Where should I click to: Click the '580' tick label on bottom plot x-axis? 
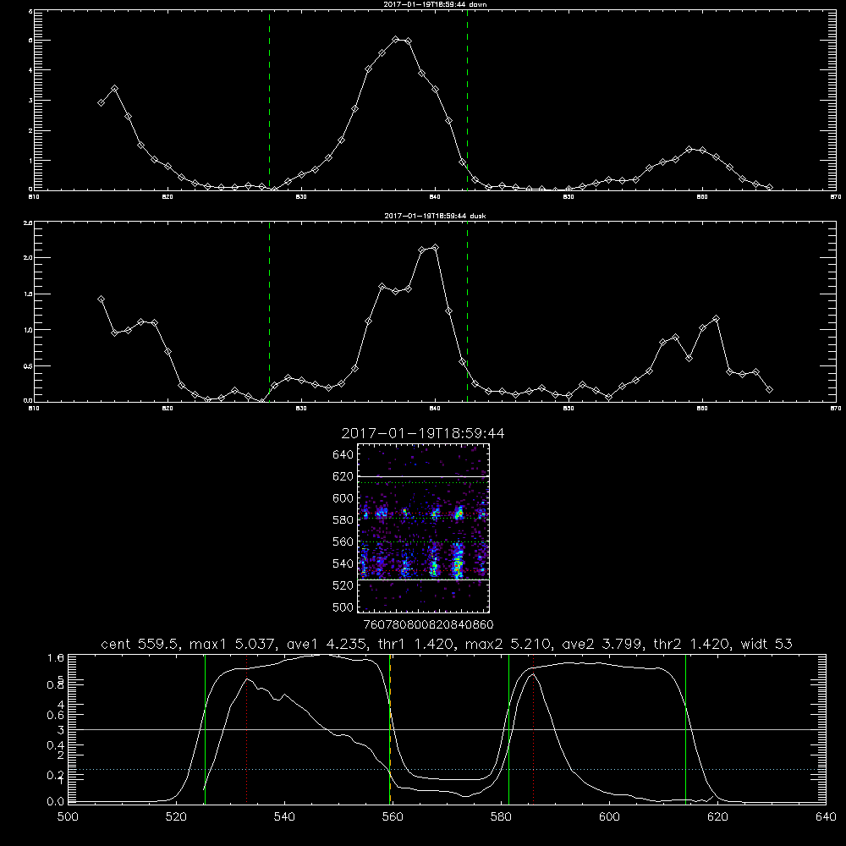pyautogui.click(x=501, y=817)
